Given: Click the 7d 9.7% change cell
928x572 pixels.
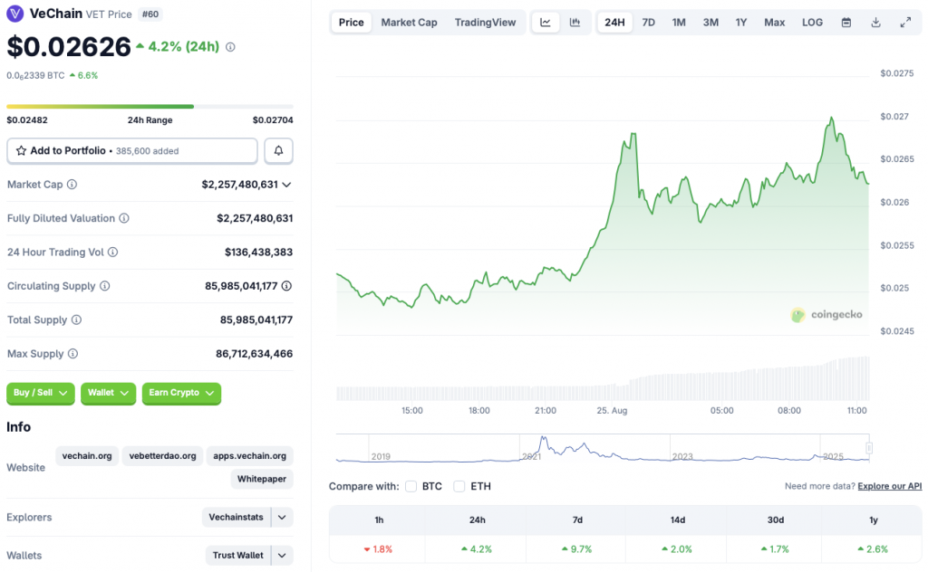Looking at the screenshot, I should pyautogui.click(x=577, y=549).
